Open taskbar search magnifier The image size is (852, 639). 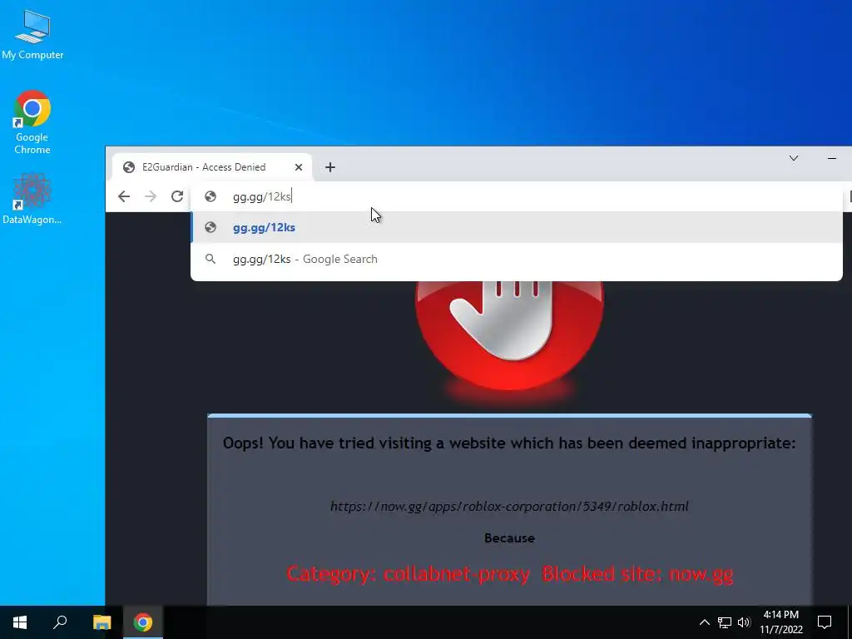60,622
